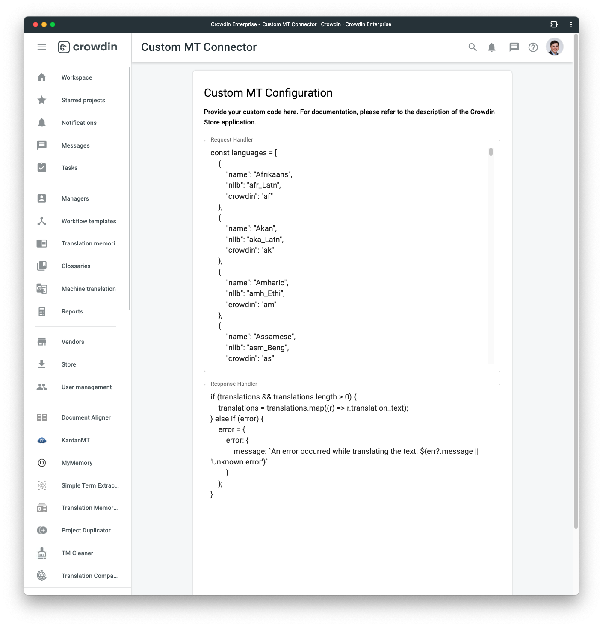603x627 pixels.
Task: Click the Store download icon
Action: [x=42, y=364]
